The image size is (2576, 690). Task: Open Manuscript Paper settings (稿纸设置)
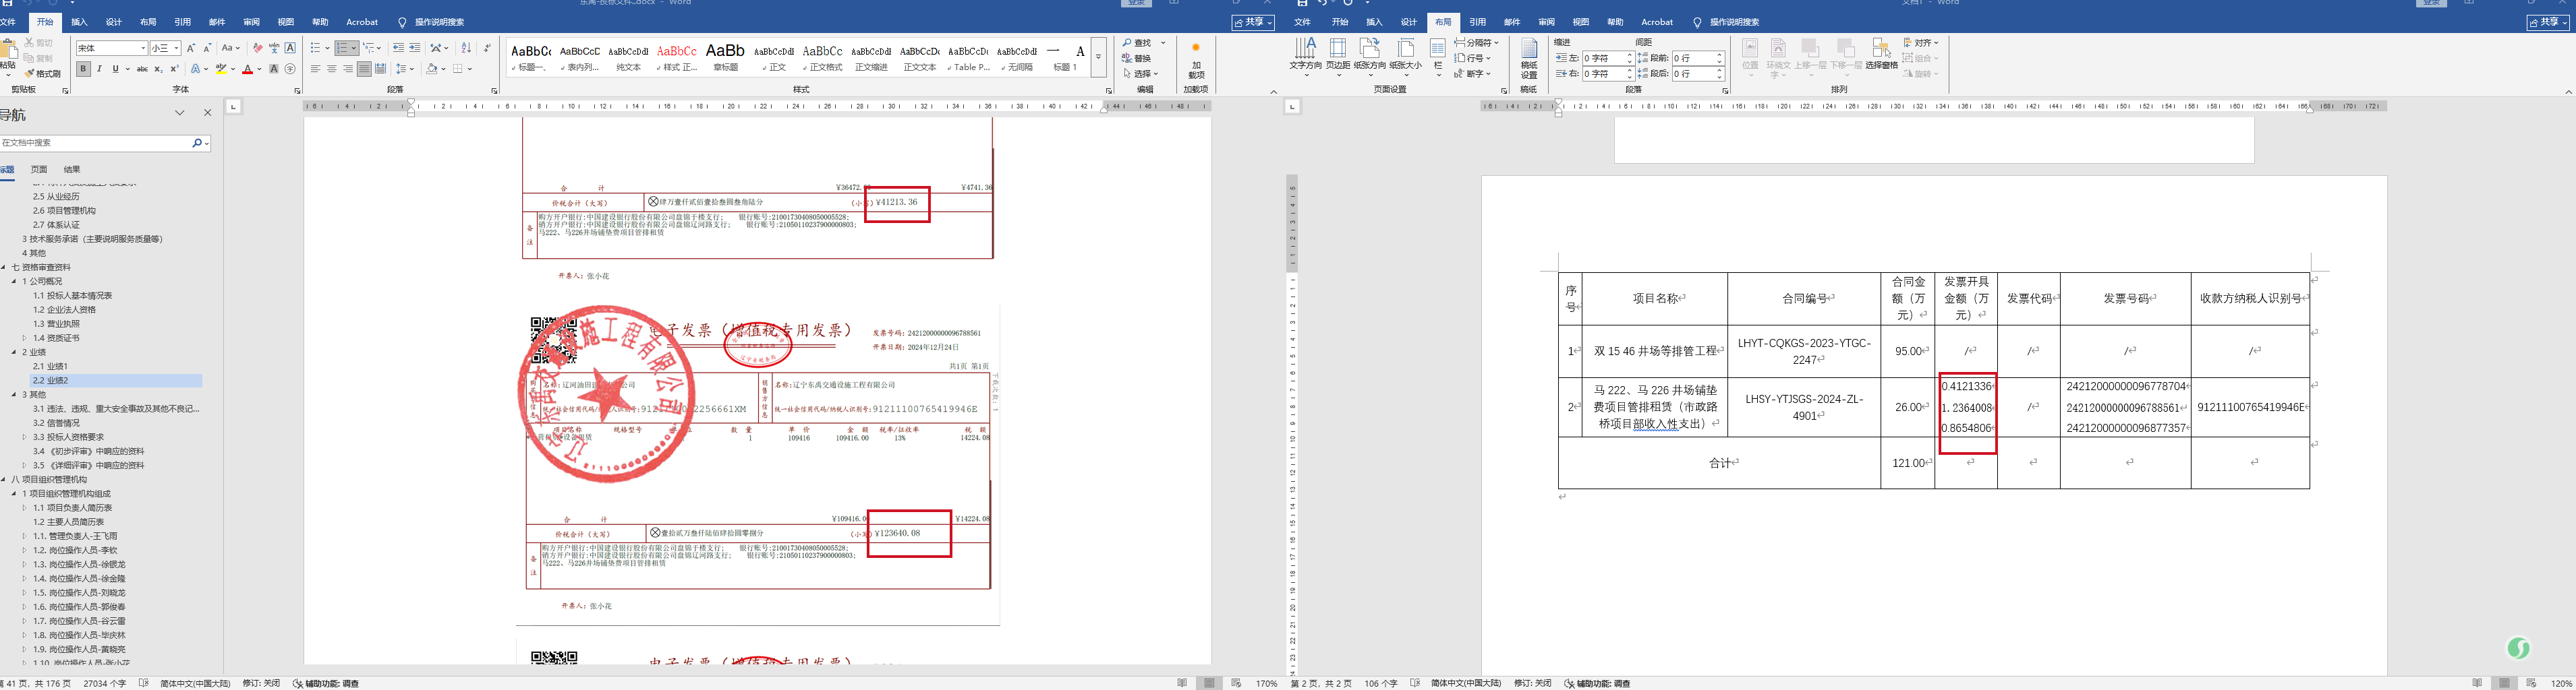[1529, 58]
